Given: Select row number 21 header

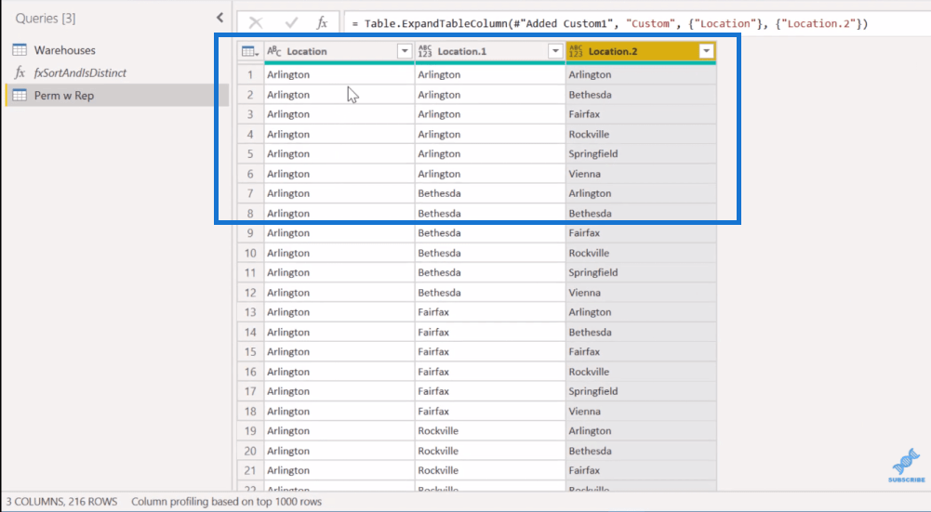Looking at the screenshot, I should point(250,470).
